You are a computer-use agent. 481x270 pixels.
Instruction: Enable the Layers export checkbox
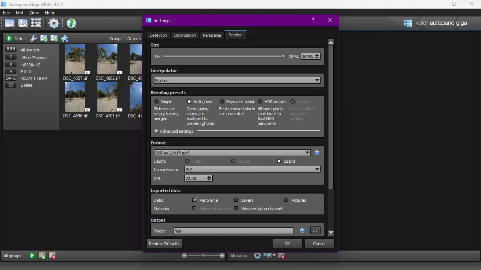point(236,200)
